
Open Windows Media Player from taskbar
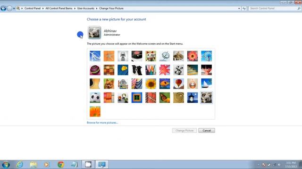tap(46, 164)
